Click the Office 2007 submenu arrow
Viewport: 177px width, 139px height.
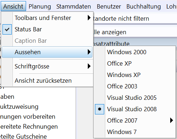point(172,120)
